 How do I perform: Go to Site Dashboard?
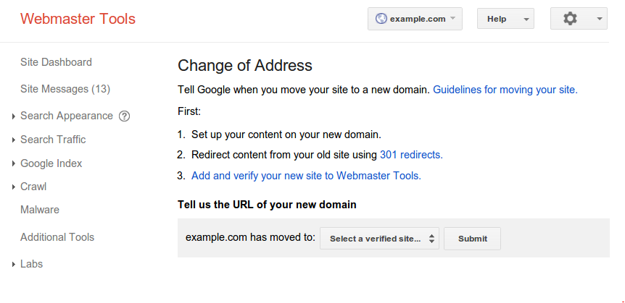(x=56, y=62)
